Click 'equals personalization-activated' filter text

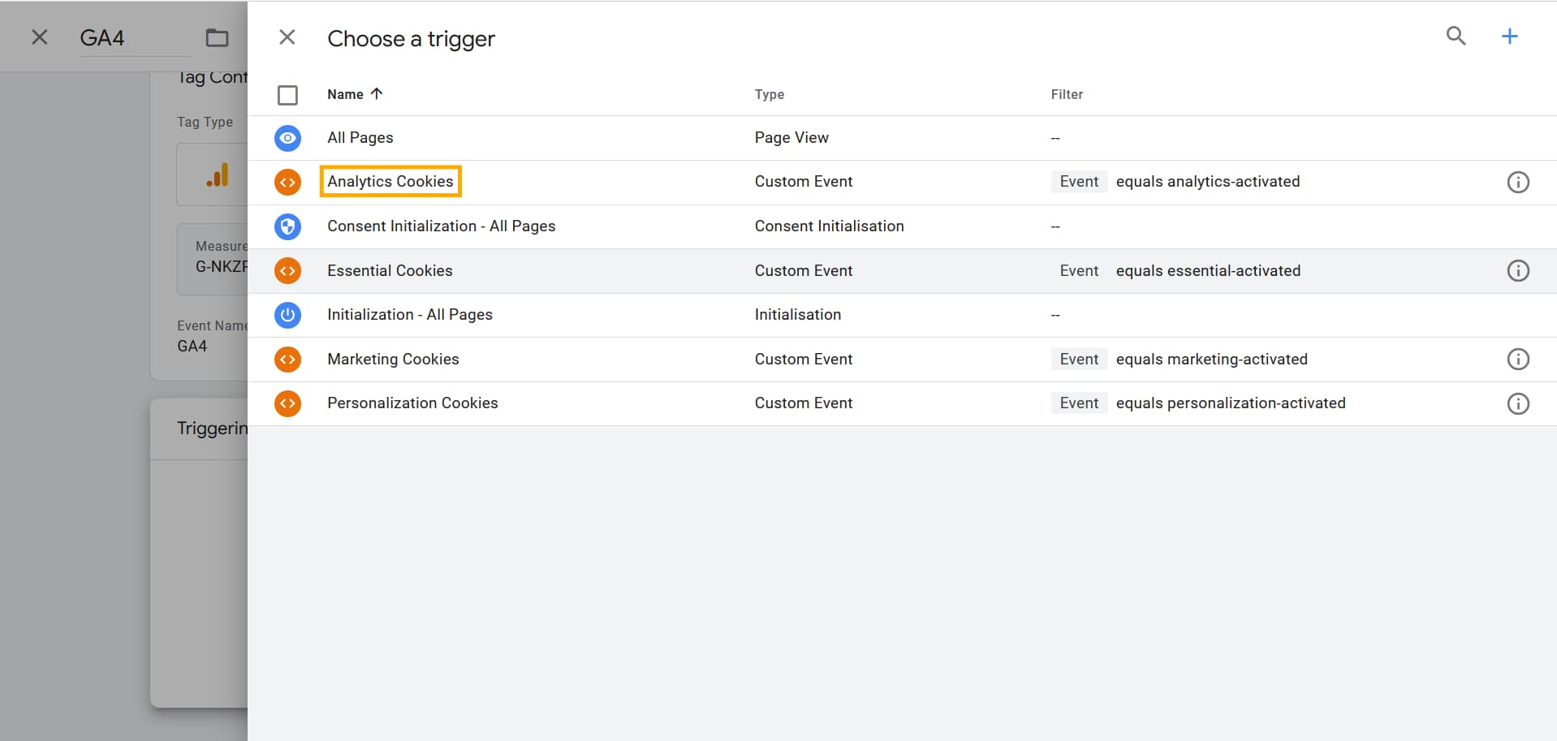pos(1231,403)
